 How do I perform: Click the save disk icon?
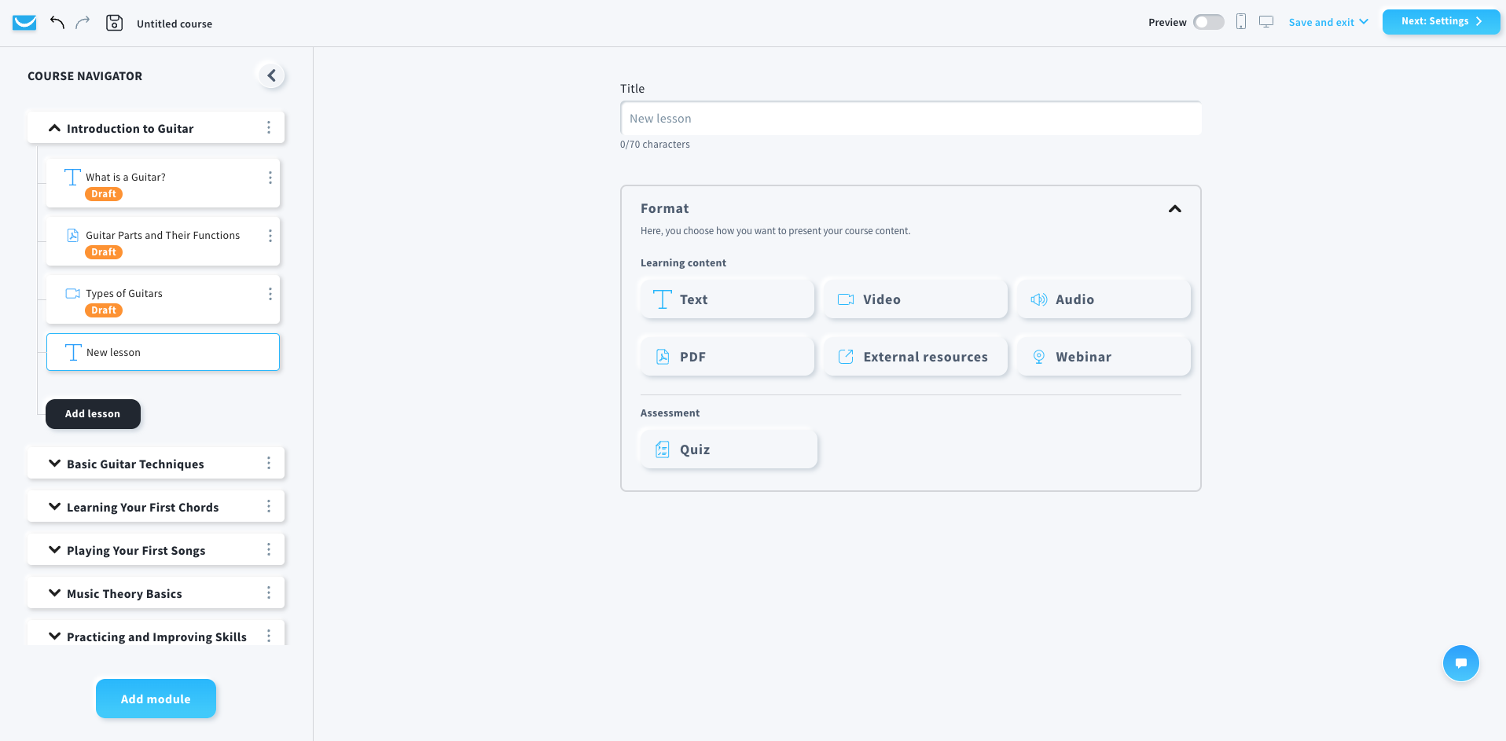114,23
